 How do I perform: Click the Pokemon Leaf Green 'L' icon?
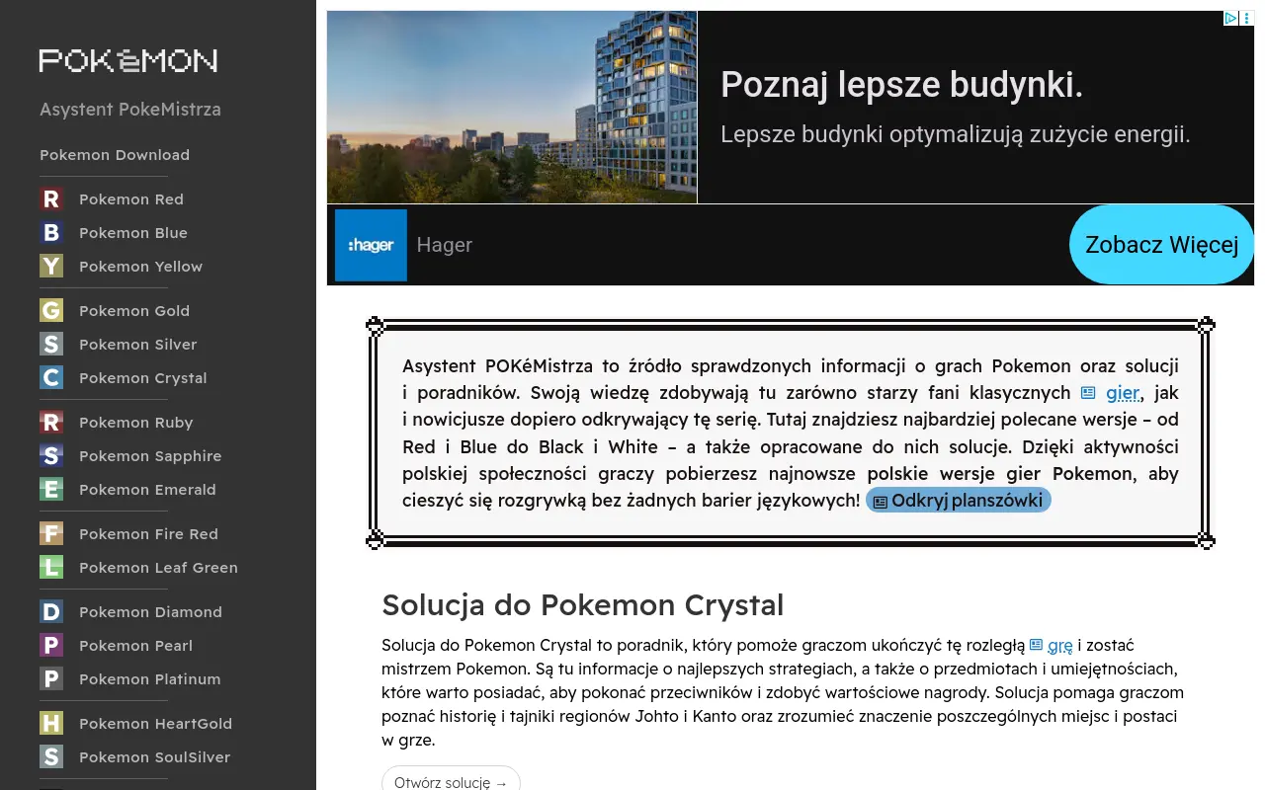(51, 568)
